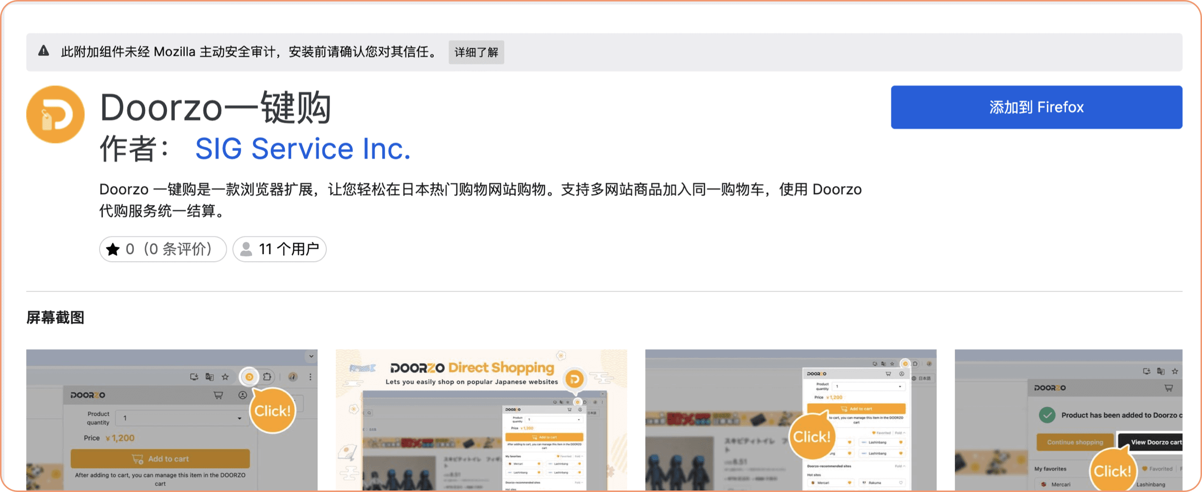Open the 详细了解 learn more button
Viewport: 1202px width, 492px height.
pyautogui.click(x=476, y=52)
